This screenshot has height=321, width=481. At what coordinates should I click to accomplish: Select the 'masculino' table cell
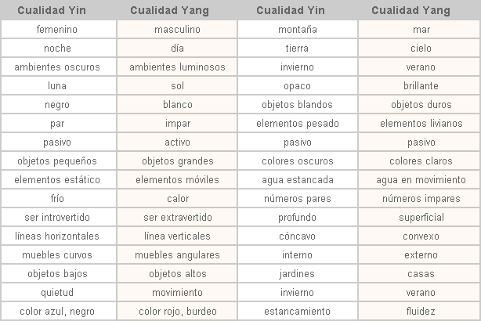(178, 30)
